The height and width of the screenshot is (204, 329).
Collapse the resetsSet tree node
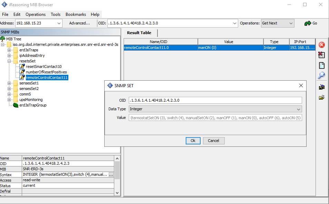point(9,61)
